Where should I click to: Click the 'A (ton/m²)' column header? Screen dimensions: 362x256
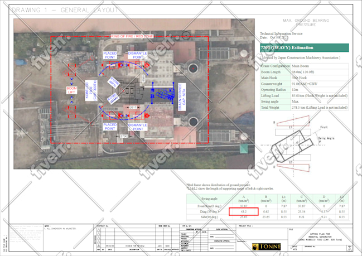coord(244,199)
